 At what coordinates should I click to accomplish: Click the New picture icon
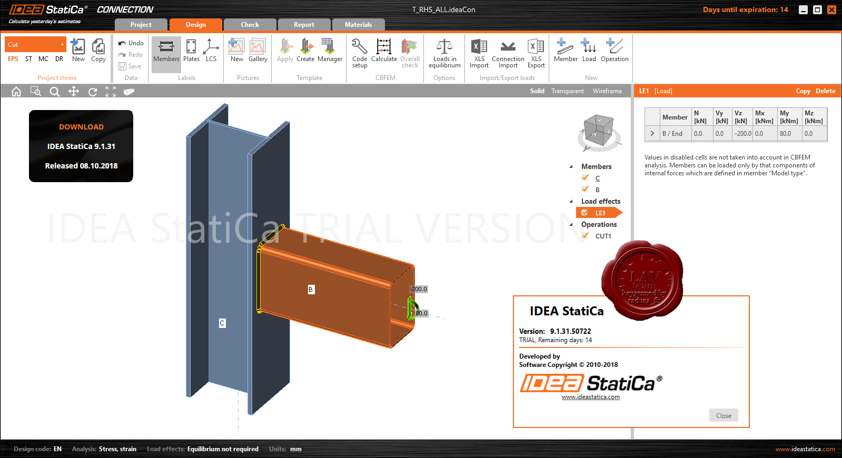click(x=236, y=51)
